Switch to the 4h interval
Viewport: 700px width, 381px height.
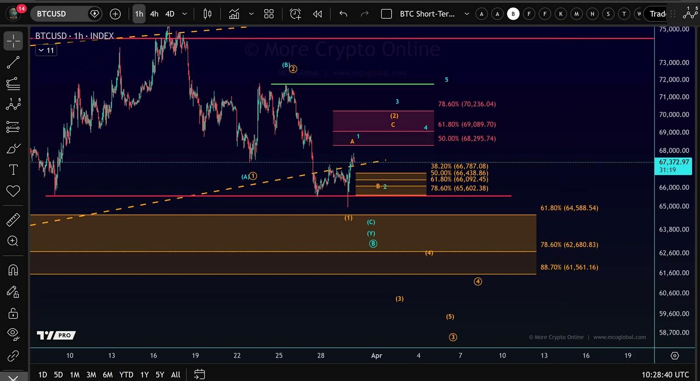154,14
